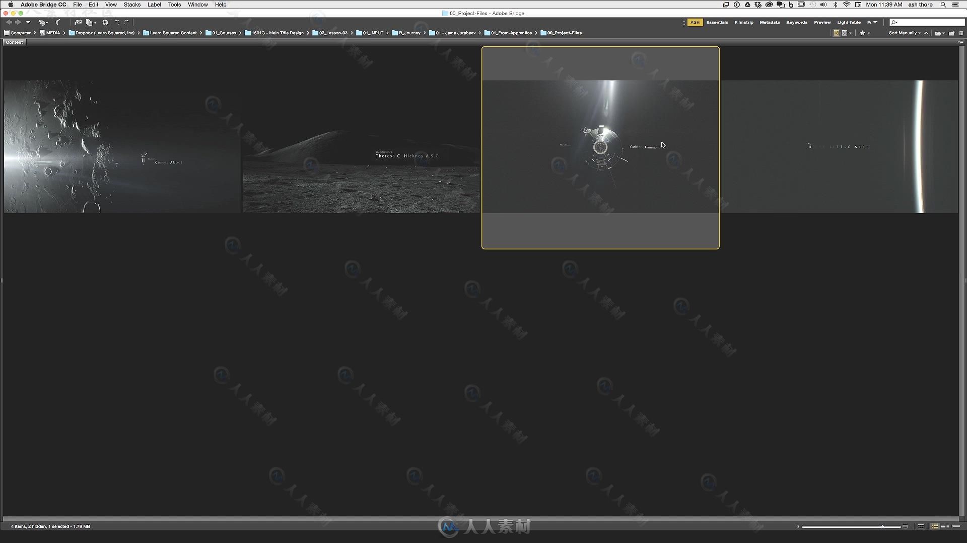
Task: Switch to the Essentials workspace
Action: (717, 22)
